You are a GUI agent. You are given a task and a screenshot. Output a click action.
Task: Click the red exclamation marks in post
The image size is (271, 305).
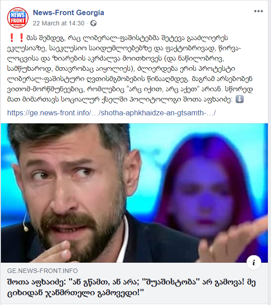pos(16,38)
